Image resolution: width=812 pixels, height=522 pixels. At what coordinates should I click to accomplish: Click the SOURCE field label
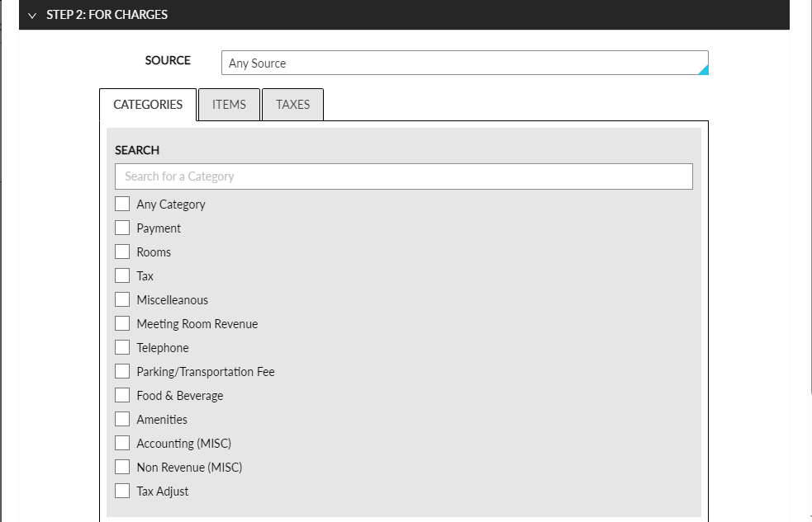click(x=168, y=60)
